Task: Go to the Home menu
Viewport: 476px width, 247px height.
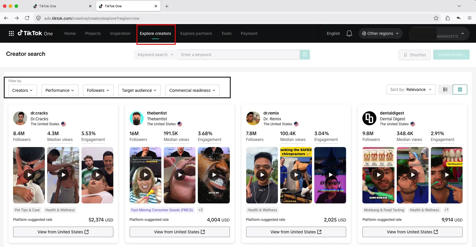Action: [70, 33]
